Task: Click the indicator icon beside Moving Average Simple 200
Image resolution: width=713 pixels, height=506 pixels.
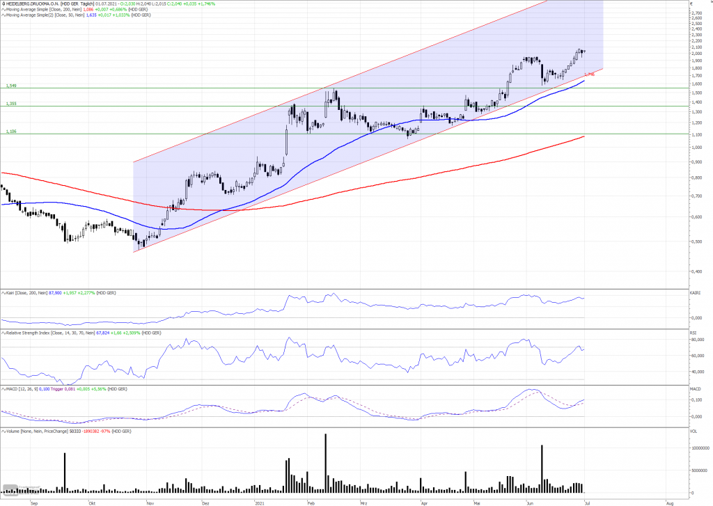Action: (3, 10)
